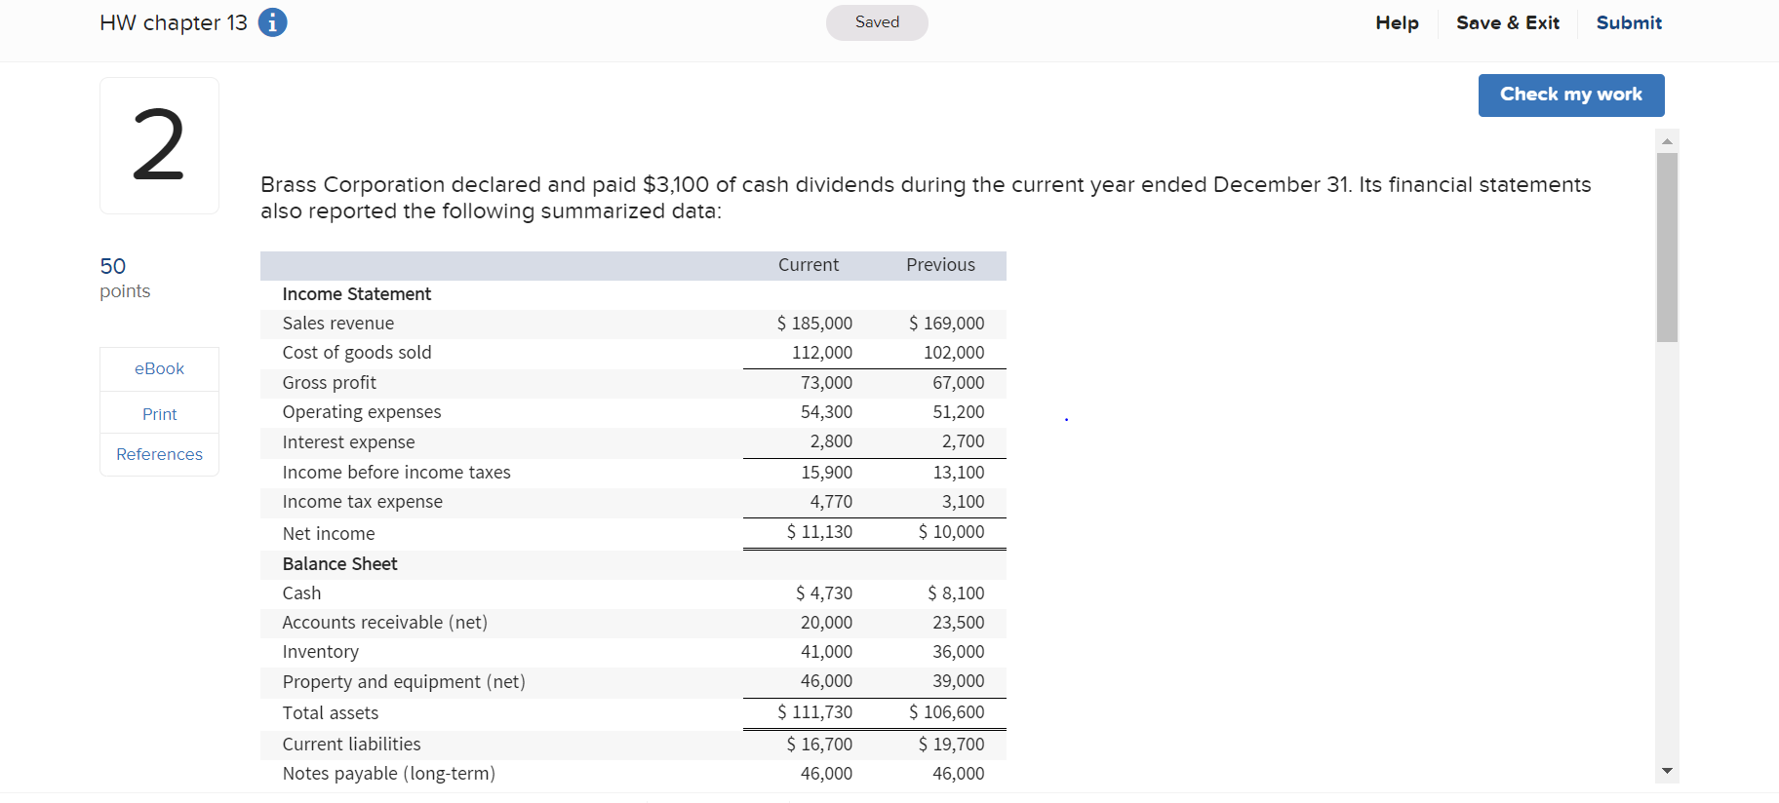Screen dimensions: 1779x803
Task: Click the Income Statement section heading
Action: 356,294
